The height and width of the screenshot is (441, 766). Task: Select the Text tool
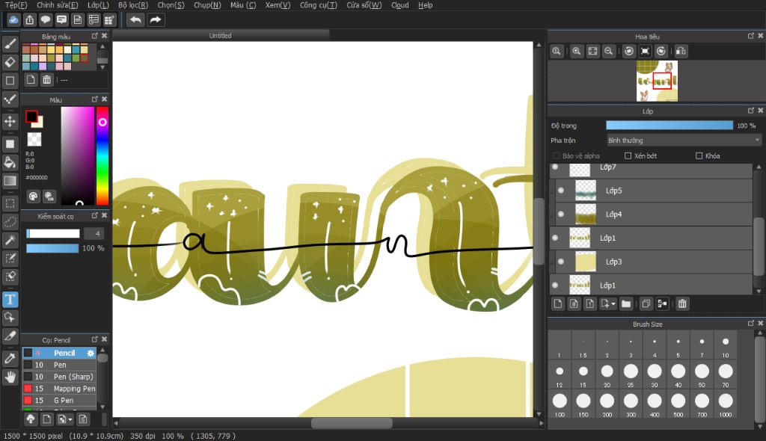10,300
